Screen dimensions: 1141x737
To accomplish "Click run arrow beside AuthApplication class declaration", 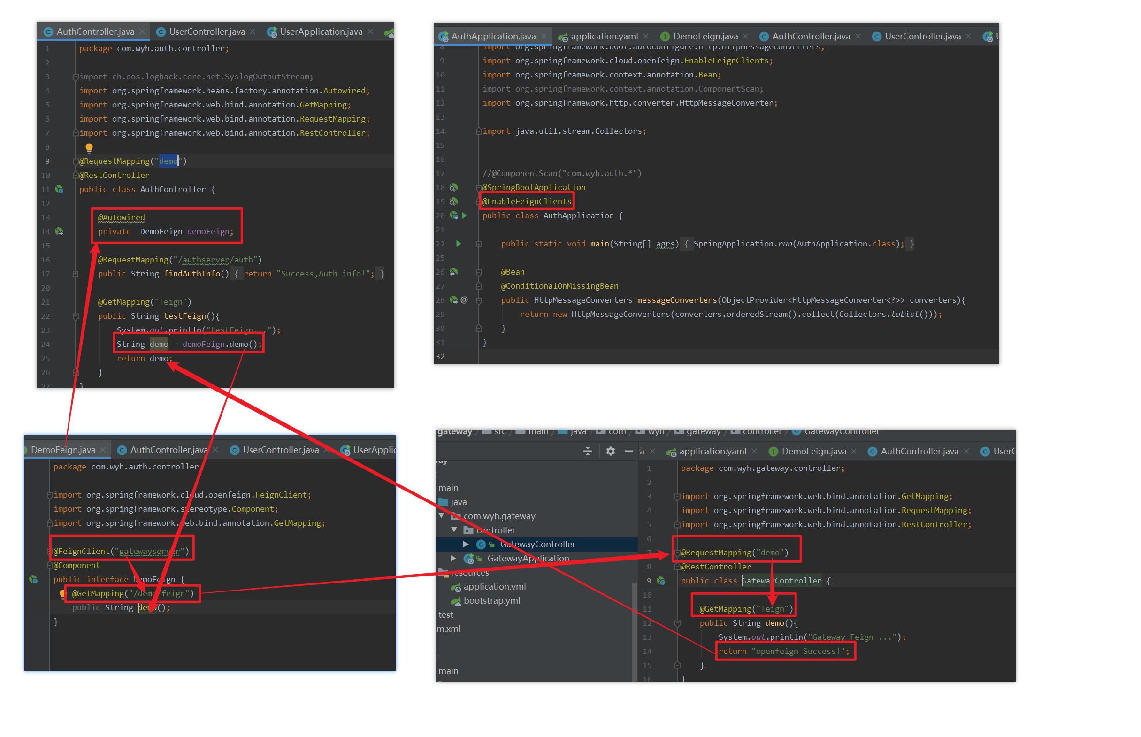I will tap(464, 215).
